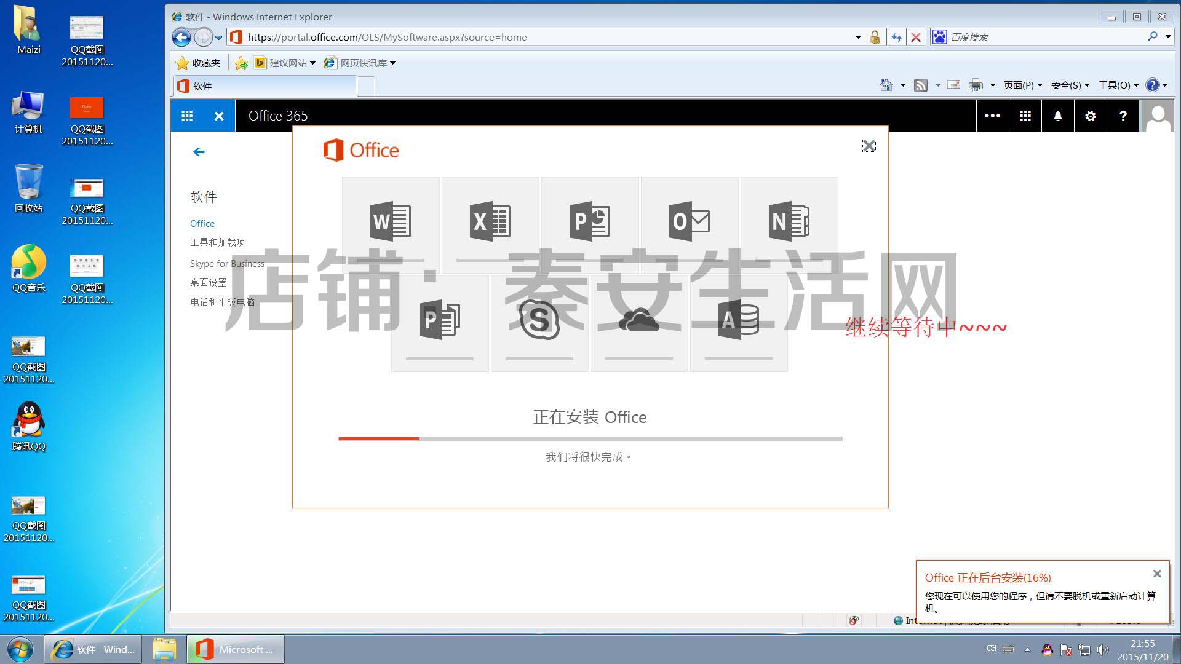Click the user profile avatar

pos(1158,116)
